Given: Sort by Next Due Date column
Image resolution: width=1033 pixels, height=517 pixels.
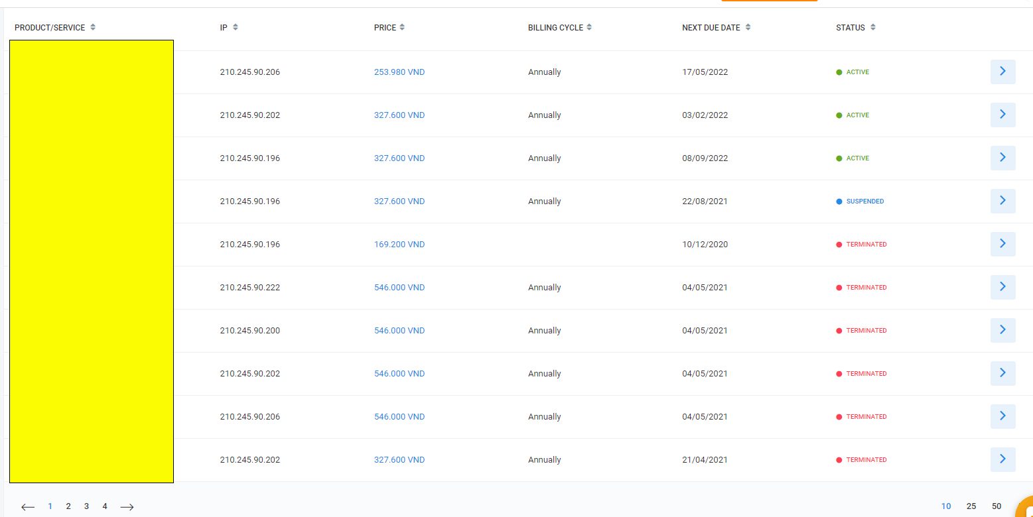Looking at the screenshot, I should point(748,28).
